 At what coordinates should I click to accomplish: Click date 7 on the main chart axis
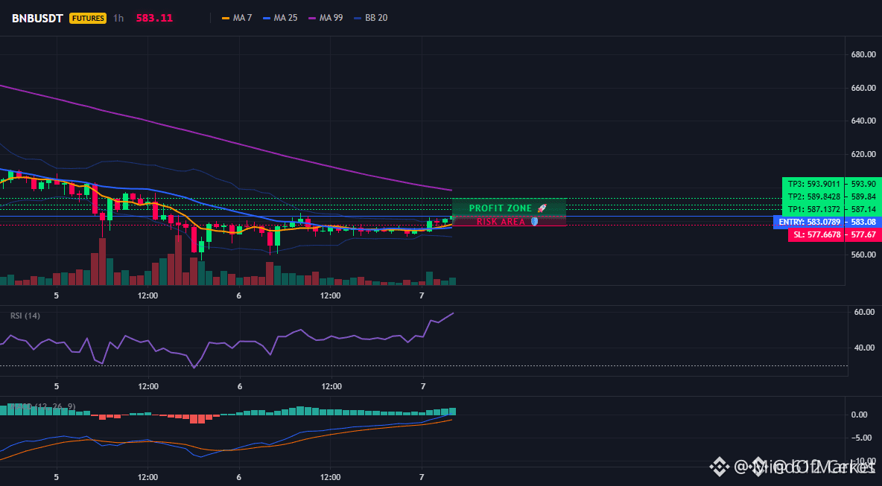(x=422, y=295)
